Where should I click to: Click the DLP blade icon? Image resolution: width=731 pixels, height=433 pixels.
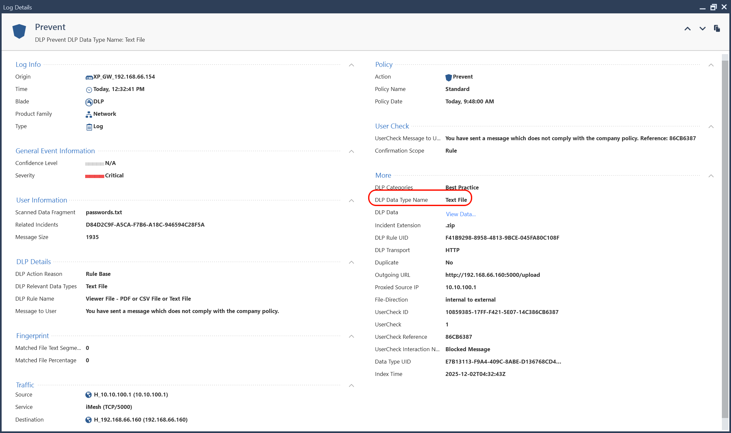[x=89, y=102]
